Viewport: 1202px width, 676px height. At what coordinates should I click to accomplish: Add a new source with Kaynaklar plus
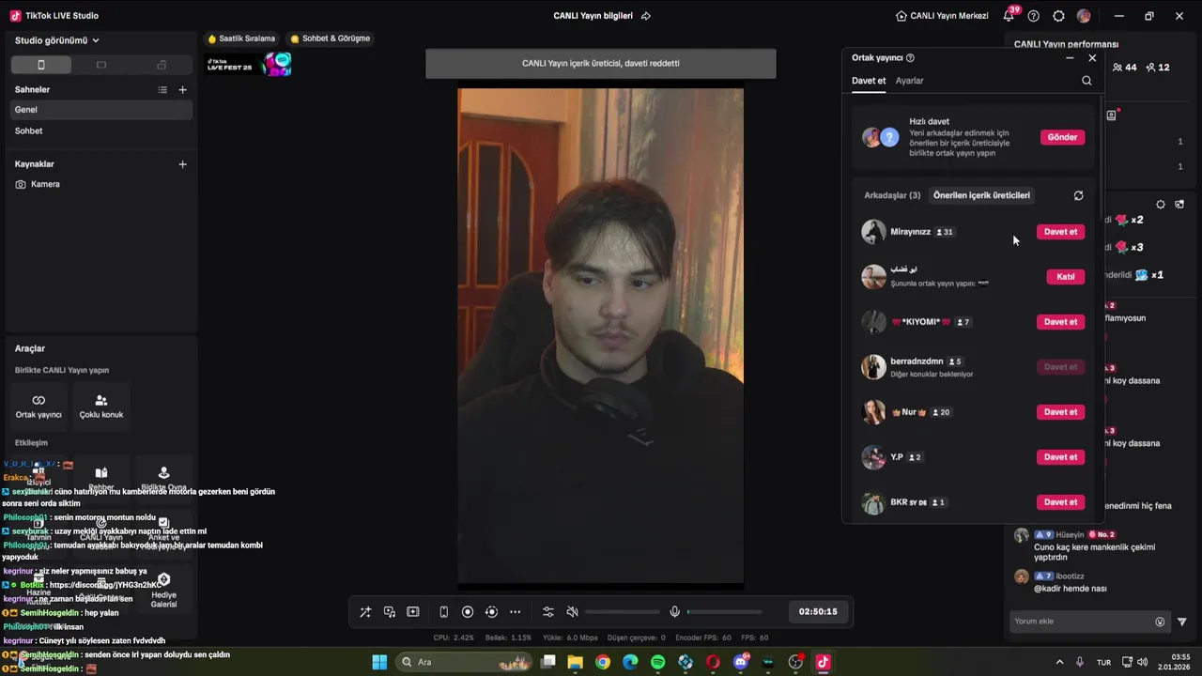coord(183,164)
